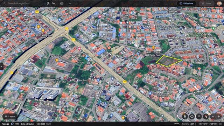Click the 5/23/2023 imagery date
This screenshot has height=126, width=224.
tap(44, 124)
